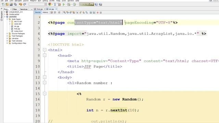Run the project with green play icon
Screen dimensions: 219x123
[64, 4]
